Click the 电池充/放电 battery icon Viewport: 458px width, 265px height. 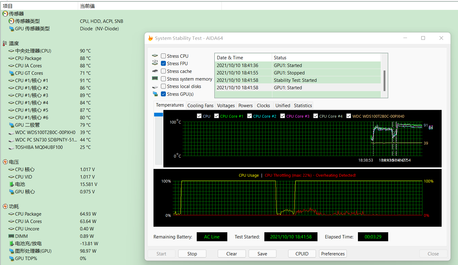11,243
